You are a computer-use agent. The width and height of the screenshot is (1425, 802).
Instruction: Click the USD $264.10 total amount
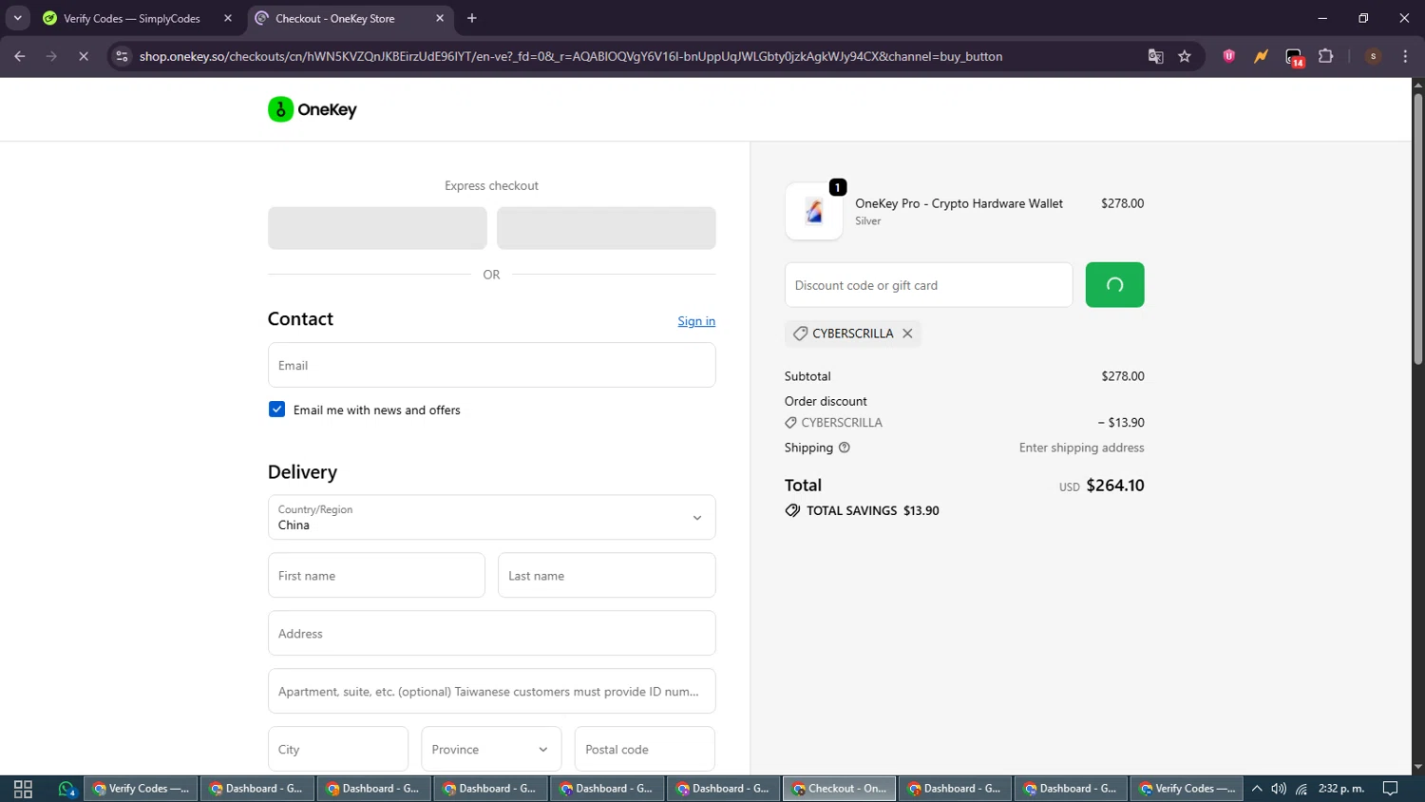click(1102, 486)
